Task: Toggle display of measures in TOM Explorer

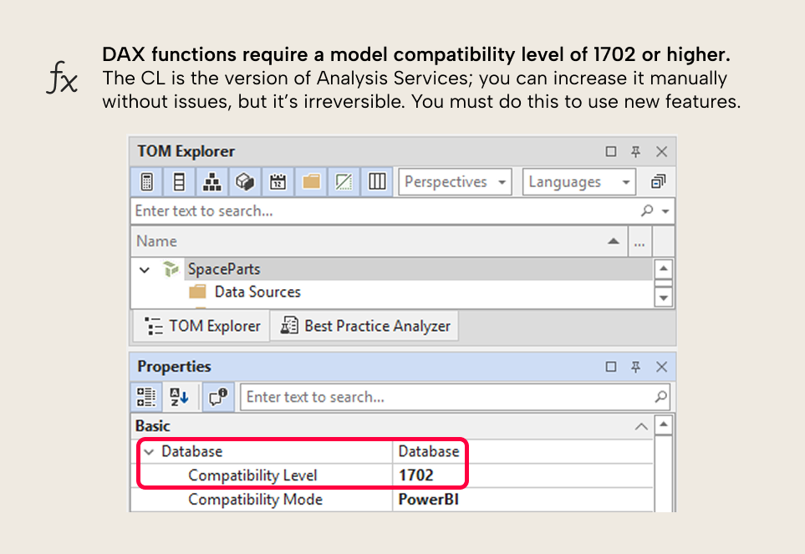Action: coord(147,181)
